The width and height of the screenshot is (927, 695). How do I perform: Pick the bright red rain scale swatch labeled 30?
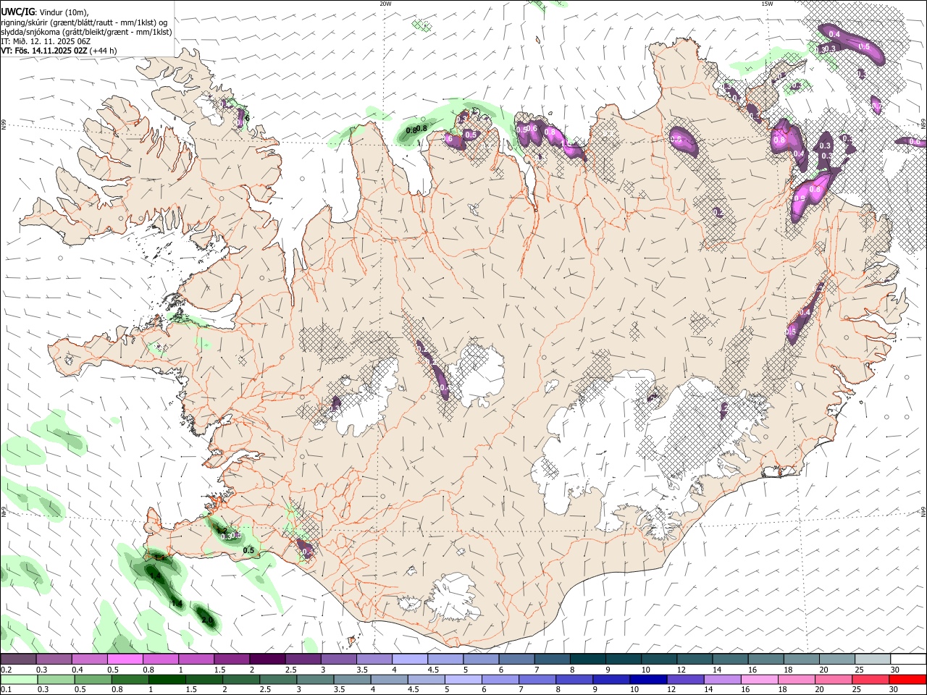[907, 679]
